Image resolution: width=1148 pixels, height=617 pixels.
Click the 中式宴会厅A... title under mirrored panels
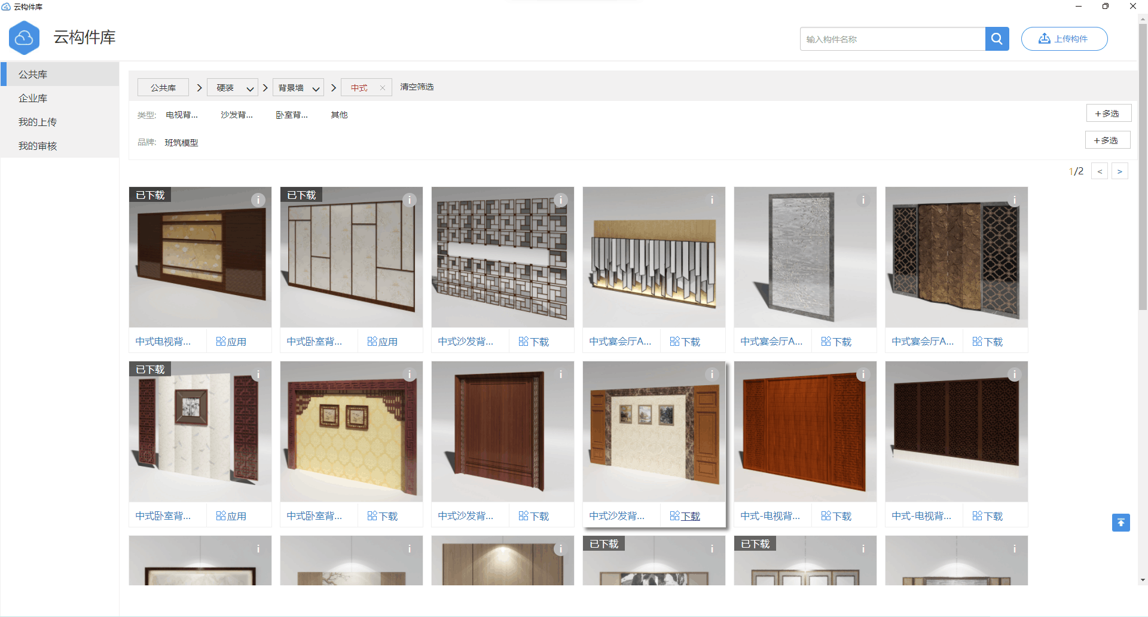pyautogui.click(x=620, y=342)
